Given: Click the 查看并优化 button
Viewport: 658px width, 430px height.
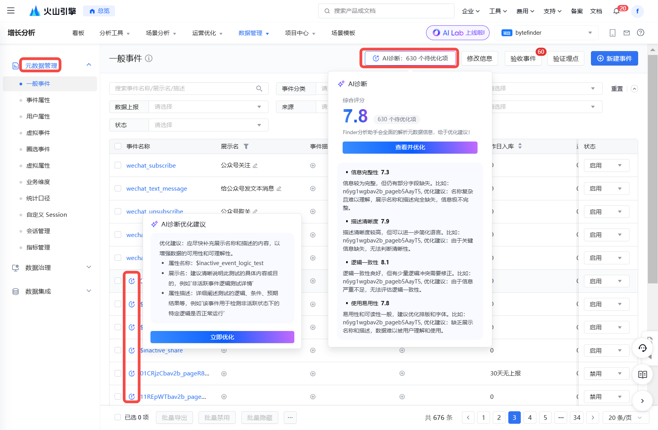Looking at the screenshot, I should (x=410, y=147).
